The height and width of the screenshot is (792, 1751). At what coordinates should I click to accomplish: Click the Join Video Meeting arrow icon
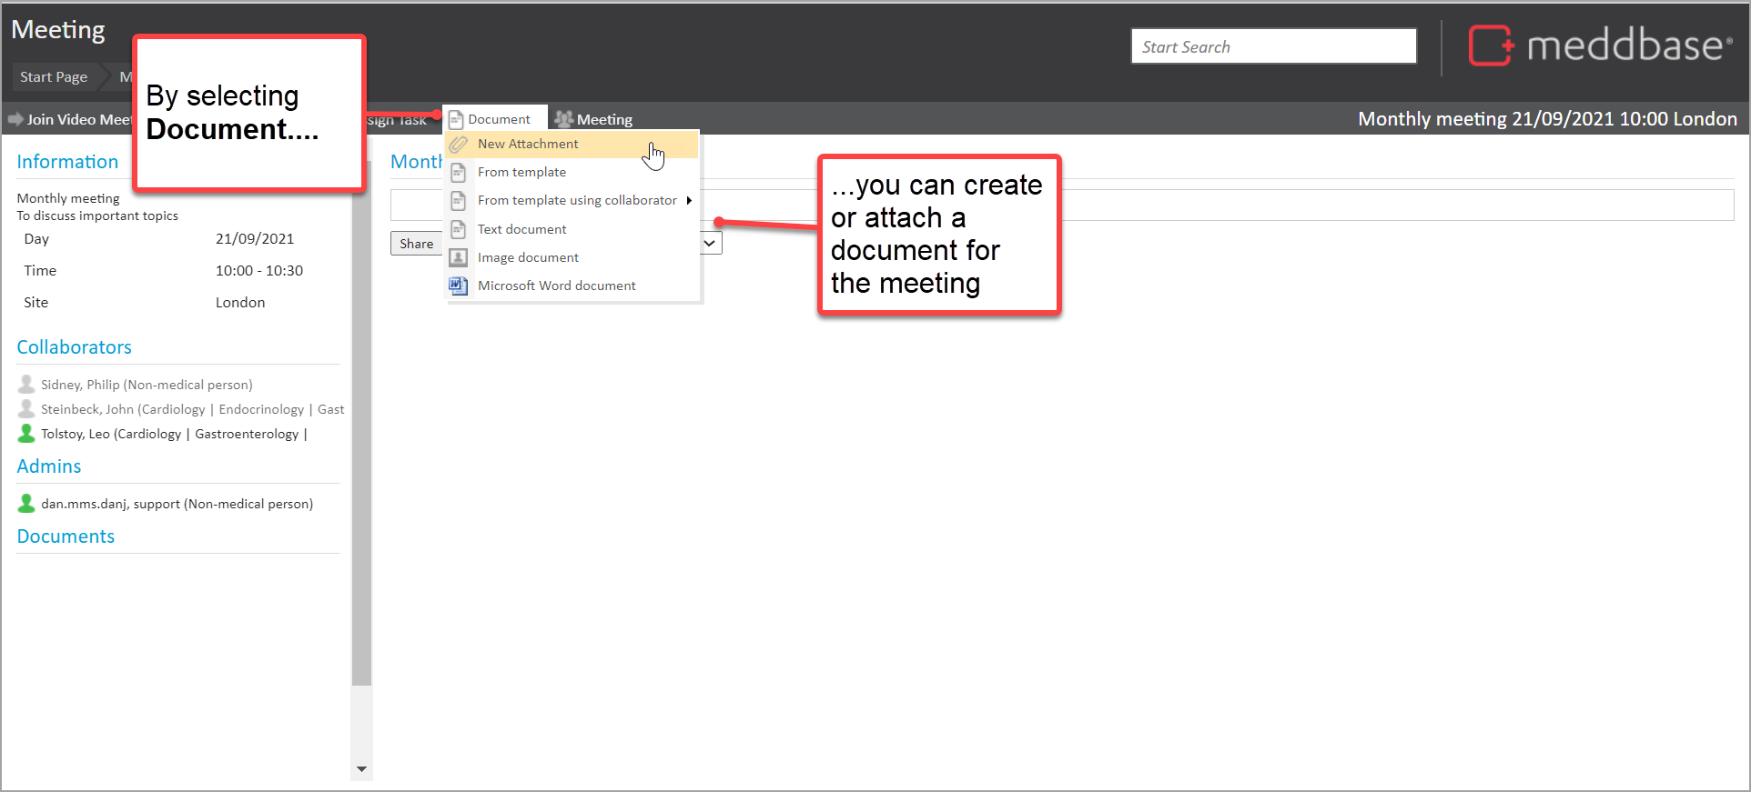(15, 119)
